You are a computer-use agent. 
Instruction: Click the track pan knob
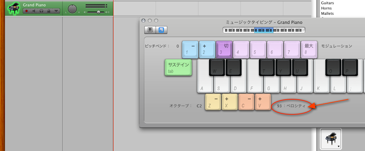(x=73, y=8)
